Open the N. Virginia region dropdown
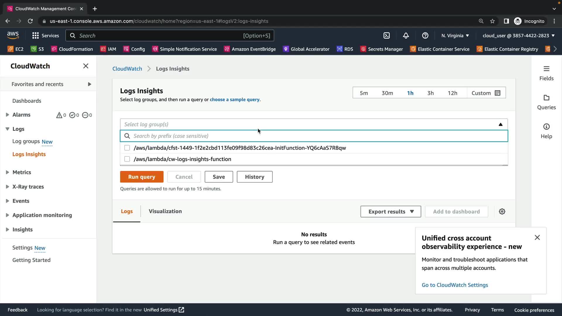This screenshot has height=316, width=562. pyautogui.click(x=455, y=36)
